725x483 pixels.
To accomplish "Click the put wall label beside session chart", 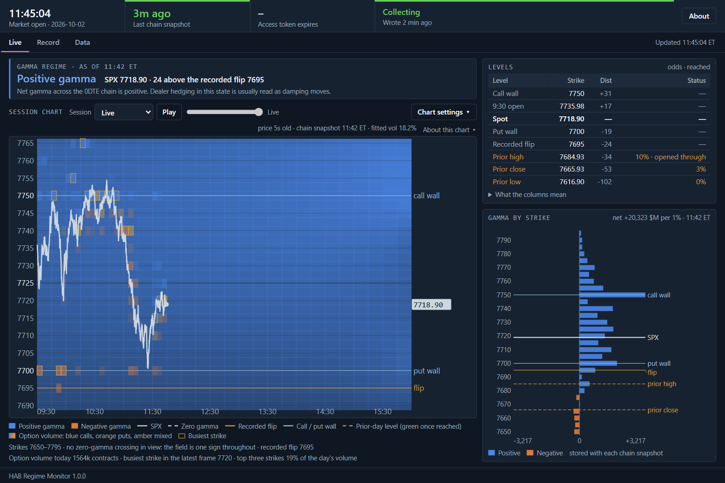I will pyautogui.click(x=426, y=371).
